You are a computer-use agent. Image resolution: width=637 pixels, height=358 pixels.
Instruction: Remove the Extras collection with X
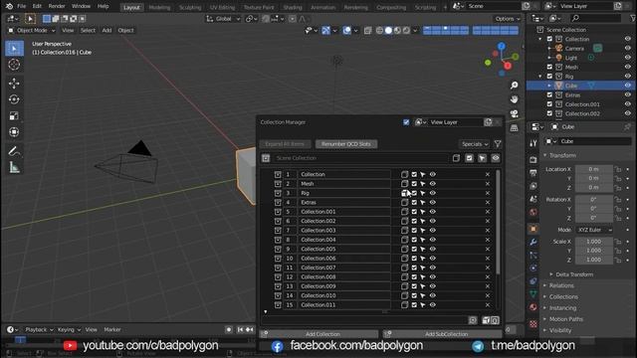(488, 203)
